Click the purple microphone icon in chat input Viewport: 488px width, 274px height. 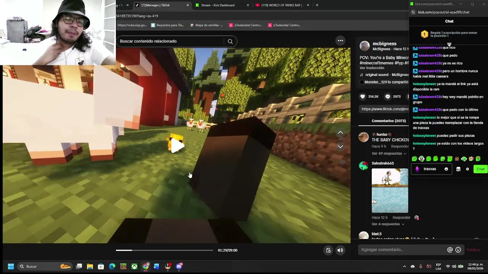pyautogui.click(x=417, y=169)
